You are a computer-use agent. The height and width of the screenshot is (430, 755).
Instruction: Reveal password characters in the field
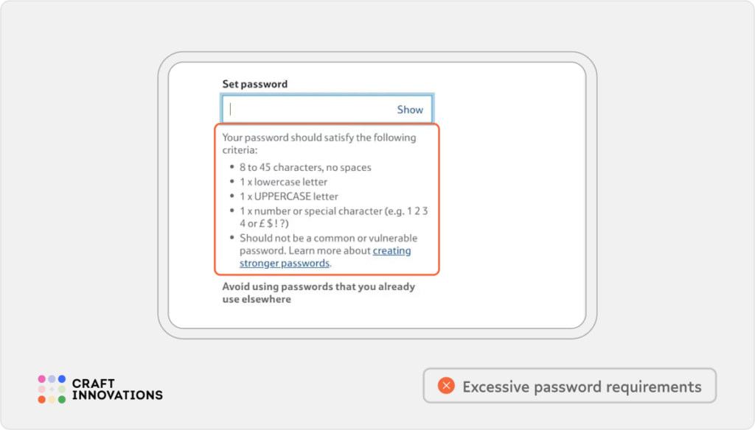tap(410, 109)
